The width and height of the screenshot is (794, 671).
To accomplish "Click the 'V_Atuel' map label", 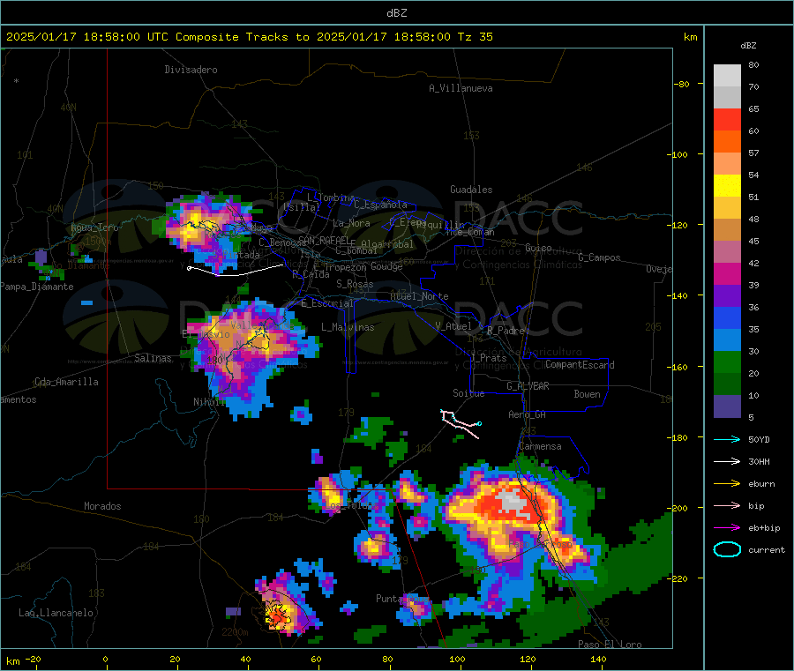I will 453,326.
